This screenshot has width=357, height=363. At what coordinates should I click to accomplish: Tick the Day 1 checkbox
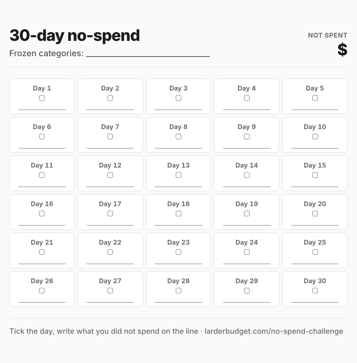[x=42, y=98]
